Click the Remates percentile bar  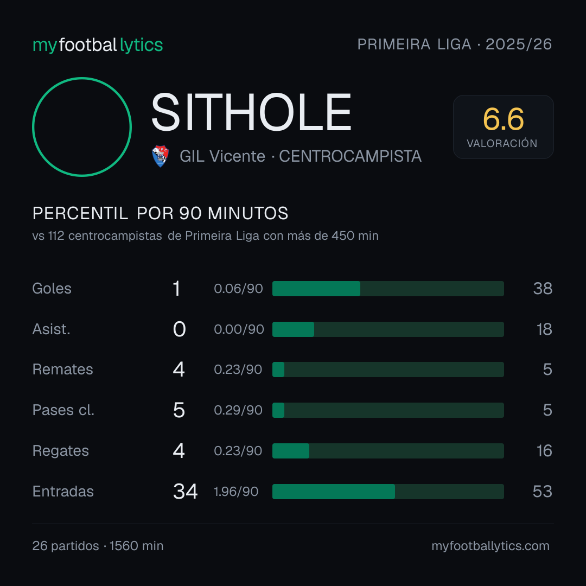pyautogui.click(x=388, y=370)
